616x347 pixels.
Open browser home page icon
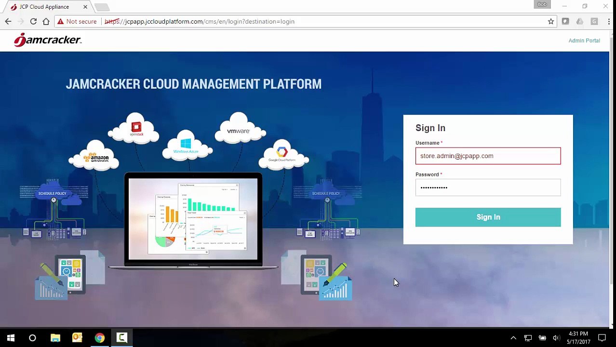click(x=46, y=21)
